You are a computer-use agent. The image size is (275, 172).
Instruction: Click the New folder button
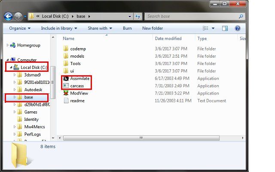153,28
